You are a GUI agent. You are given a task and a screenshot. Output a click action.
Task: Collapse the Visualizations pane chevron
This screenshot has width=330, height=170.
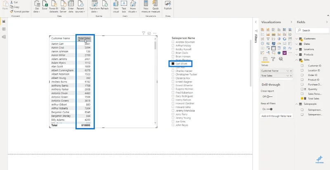pyautogui.click(x=291, y=22)
